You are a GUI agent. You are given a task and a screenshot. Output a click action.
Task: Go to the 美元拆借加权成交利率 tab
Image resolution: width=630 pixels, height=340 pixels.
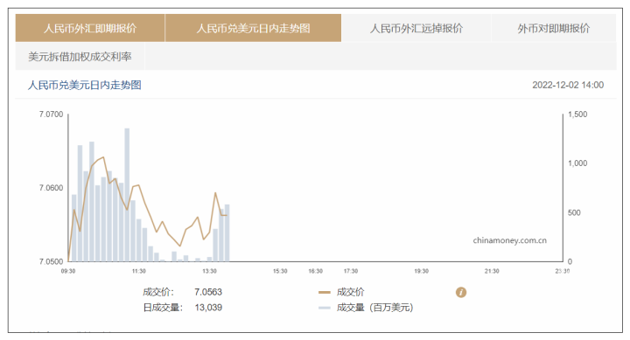[80, 57]
